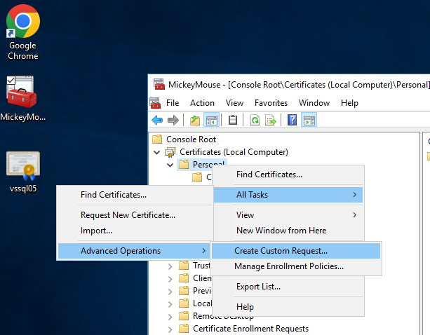
Task: Click Request New Certificate
Action: [x=128, y=215]
